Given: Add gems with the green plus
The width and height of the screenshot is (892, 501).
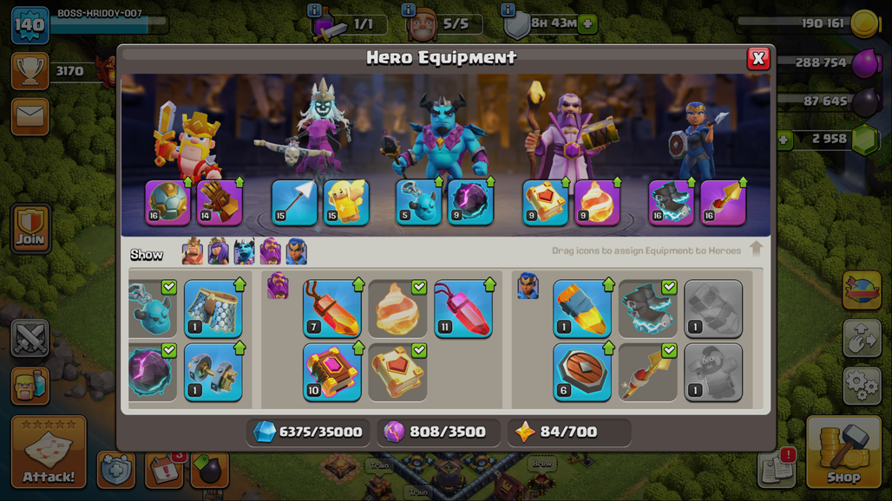Looking at the screenshot, I should 784,140.
